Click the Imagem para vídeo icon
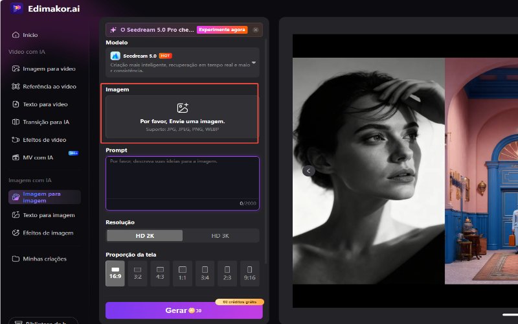The height and width of the screenshot is (324, 518). point(16,69)
